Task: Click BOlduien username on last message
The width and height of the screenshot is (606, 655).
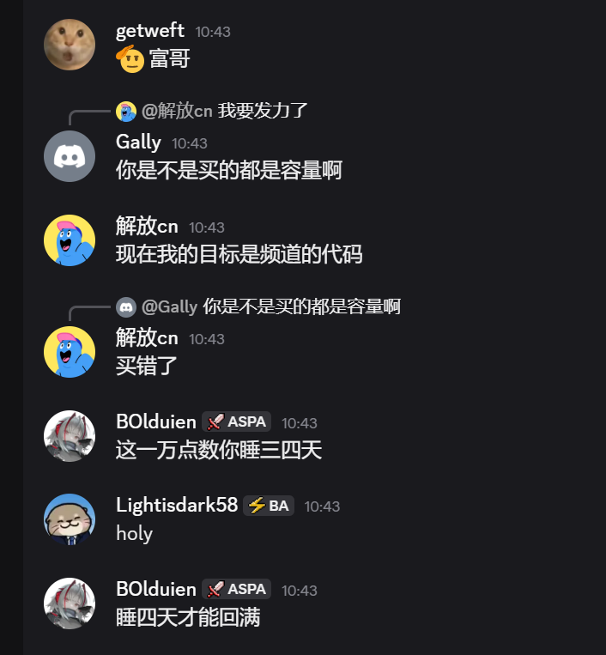Action: tap(156, 590)
